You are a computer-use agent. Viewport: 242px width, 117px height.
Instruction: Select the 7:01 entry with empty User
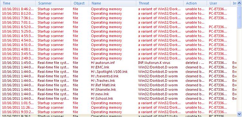point(119,22)
